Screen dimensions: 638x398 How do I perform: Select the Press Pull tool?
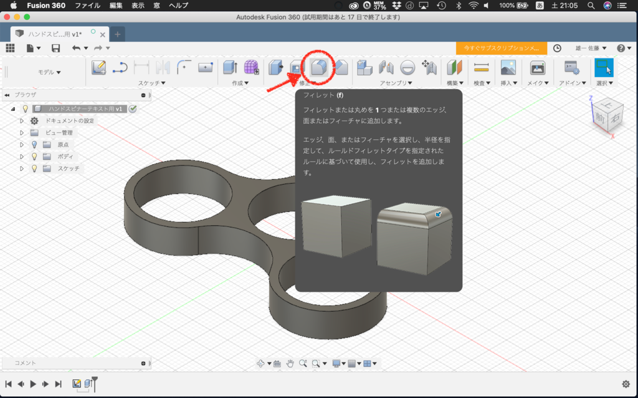pyautogui.click(x=276, y=67)
